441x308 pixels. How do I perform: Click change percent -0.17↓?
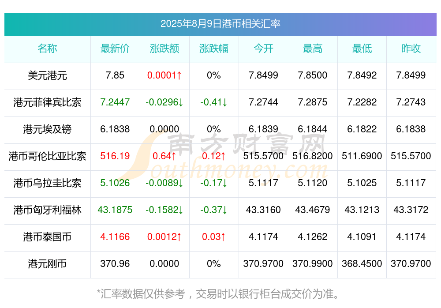pyautogui.click(x=214, y=183)
